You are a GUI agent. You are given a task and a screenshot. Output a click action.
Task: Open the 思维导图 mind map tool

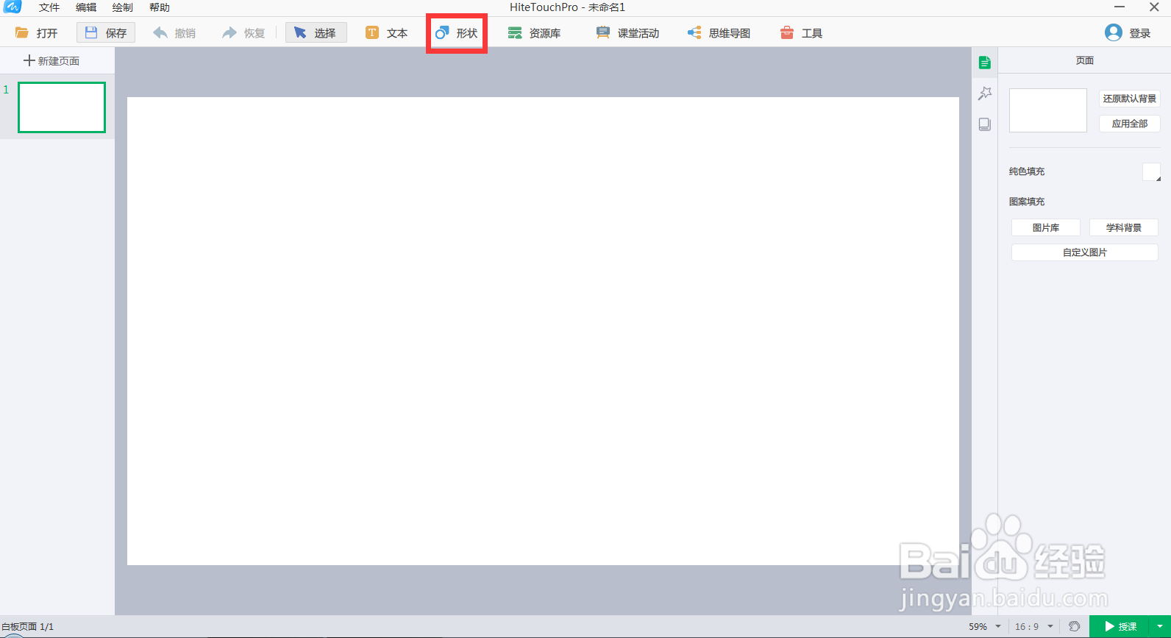point(719,33)
